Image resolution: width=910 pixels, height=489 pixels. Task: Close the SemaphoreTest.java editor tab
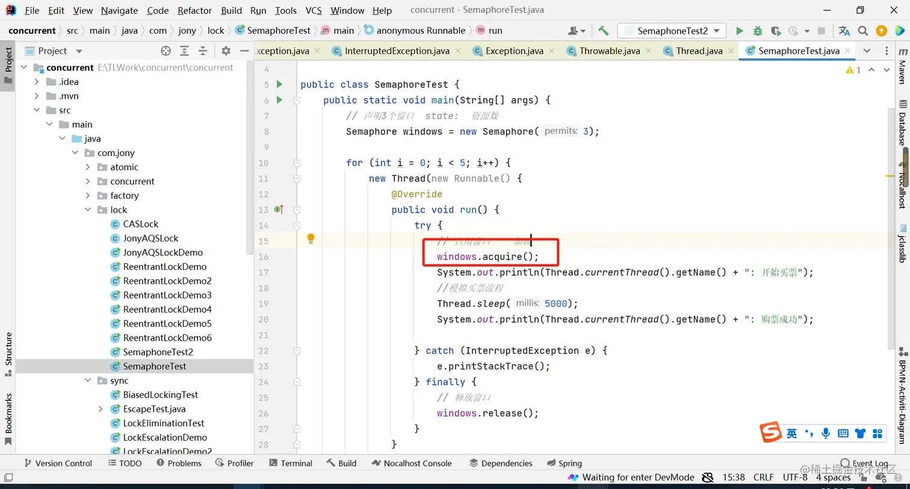(847, 51)
